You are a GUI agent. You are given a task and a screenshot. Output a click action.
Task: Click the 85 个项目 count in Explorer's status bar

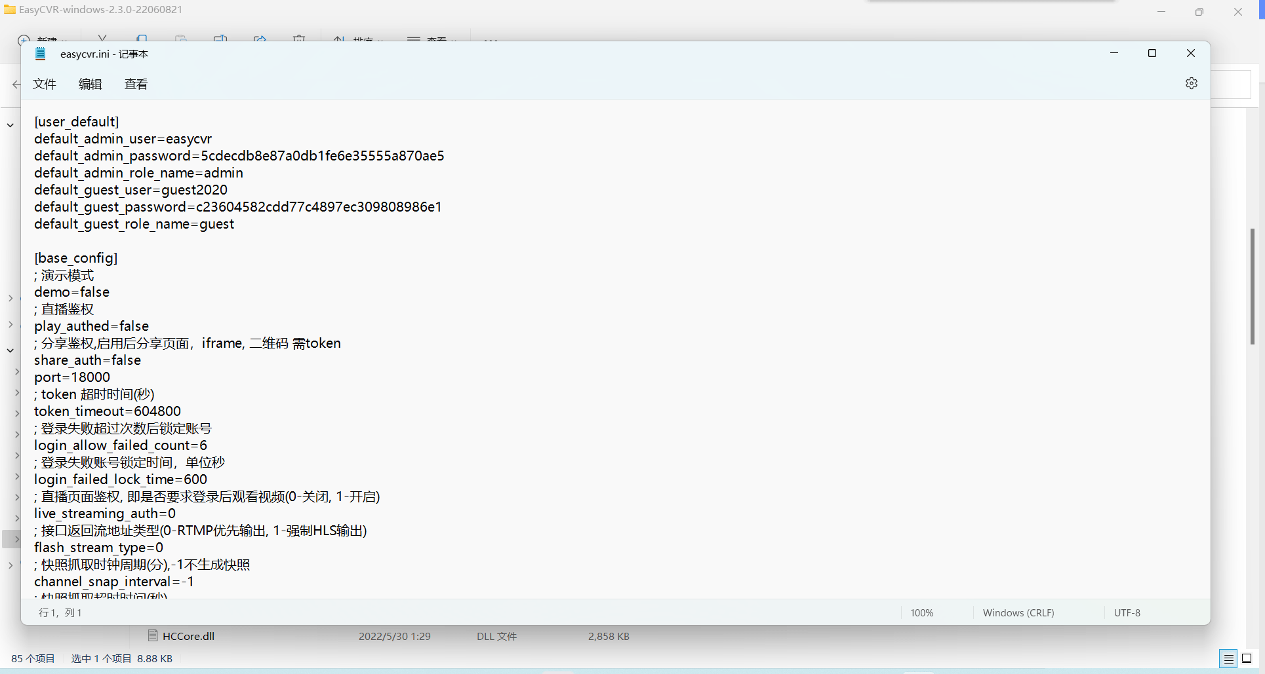(33, 658)
